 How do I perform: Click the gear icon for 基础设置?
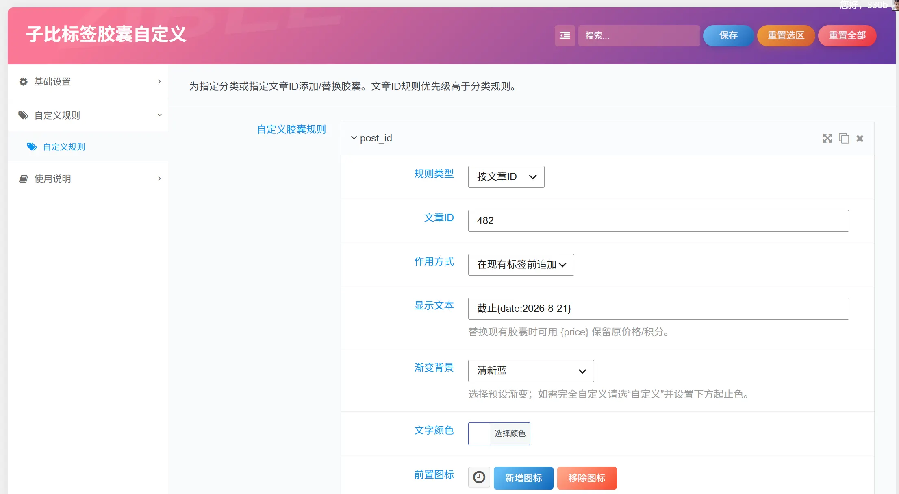pyautogui.click(x=24, y=82)
